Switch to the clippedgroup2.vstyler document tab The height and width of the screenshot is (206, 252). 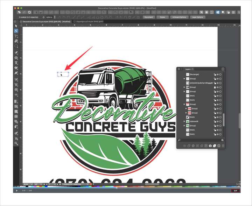click(90, 22)
